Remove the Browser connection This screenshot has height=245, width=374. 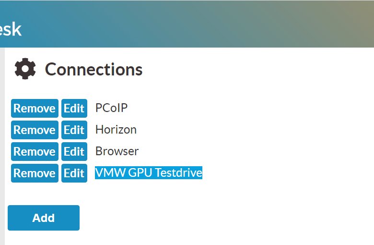(x=35, y=151)
